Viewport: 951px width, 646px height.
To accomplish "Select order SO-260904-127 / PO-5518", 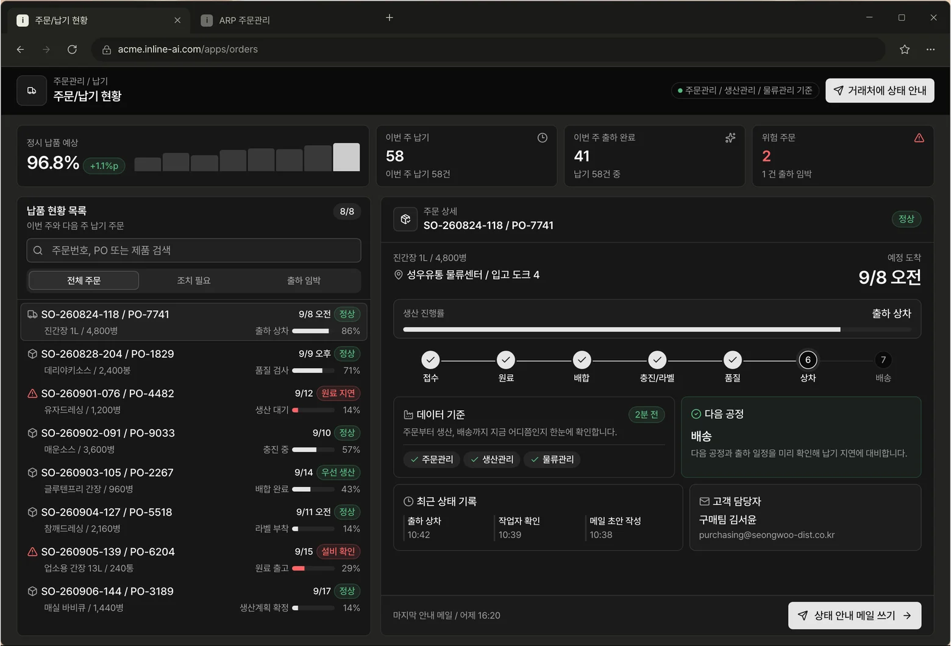I will tap(194, 520).
